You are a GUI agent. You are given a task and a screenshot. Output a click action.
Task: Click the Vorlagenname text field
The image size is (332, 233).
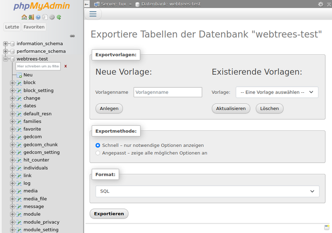click(168, 92)
